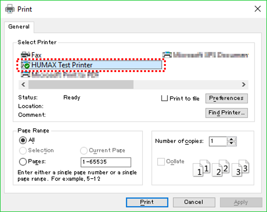Click the collate pages 1-1 illustration

[x=201, y=168]
